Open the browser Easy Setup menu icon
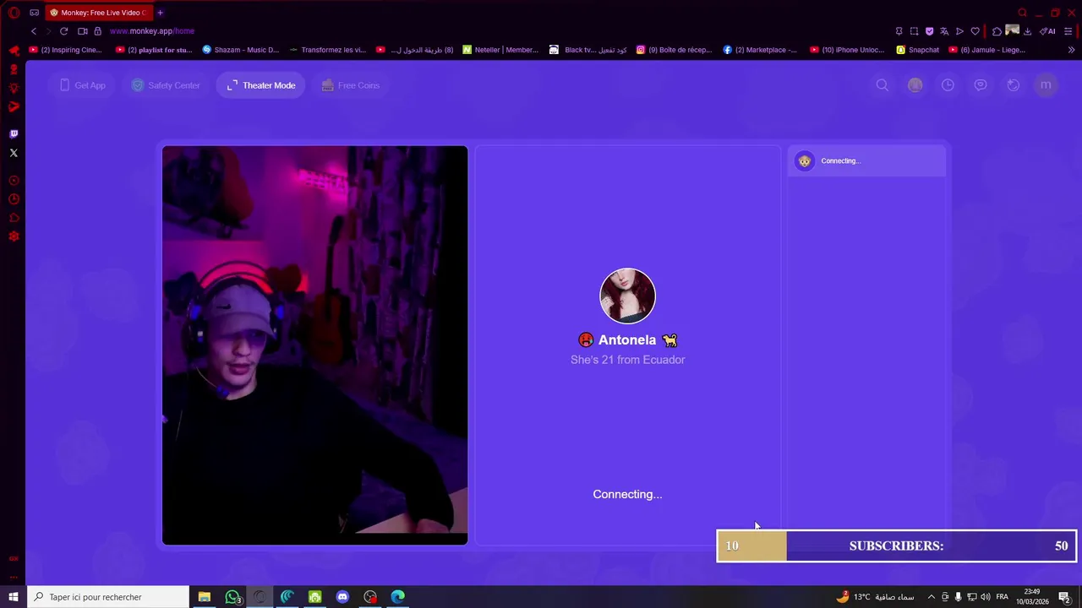Image resolution: width=1082 pixels, height=608 pixels. tap(1068, 31)
